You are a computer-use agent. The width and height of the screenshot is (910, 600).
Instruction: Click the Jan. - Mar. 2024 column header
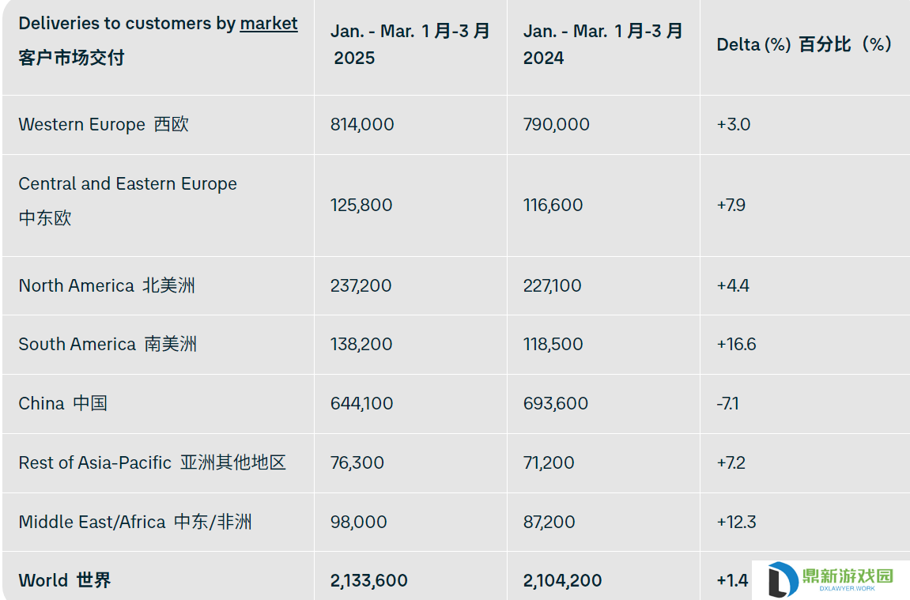[603, 44]
